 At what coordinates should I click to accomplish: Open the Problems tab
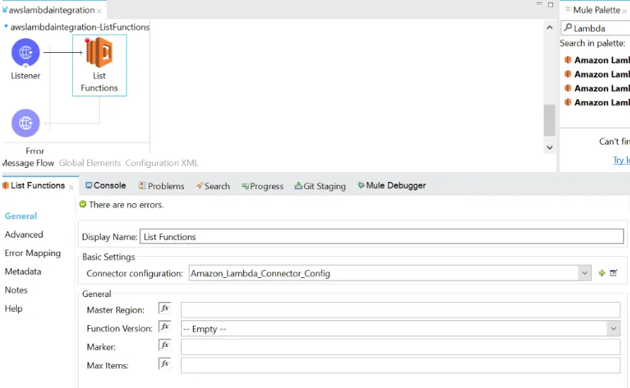coord(161,186)
